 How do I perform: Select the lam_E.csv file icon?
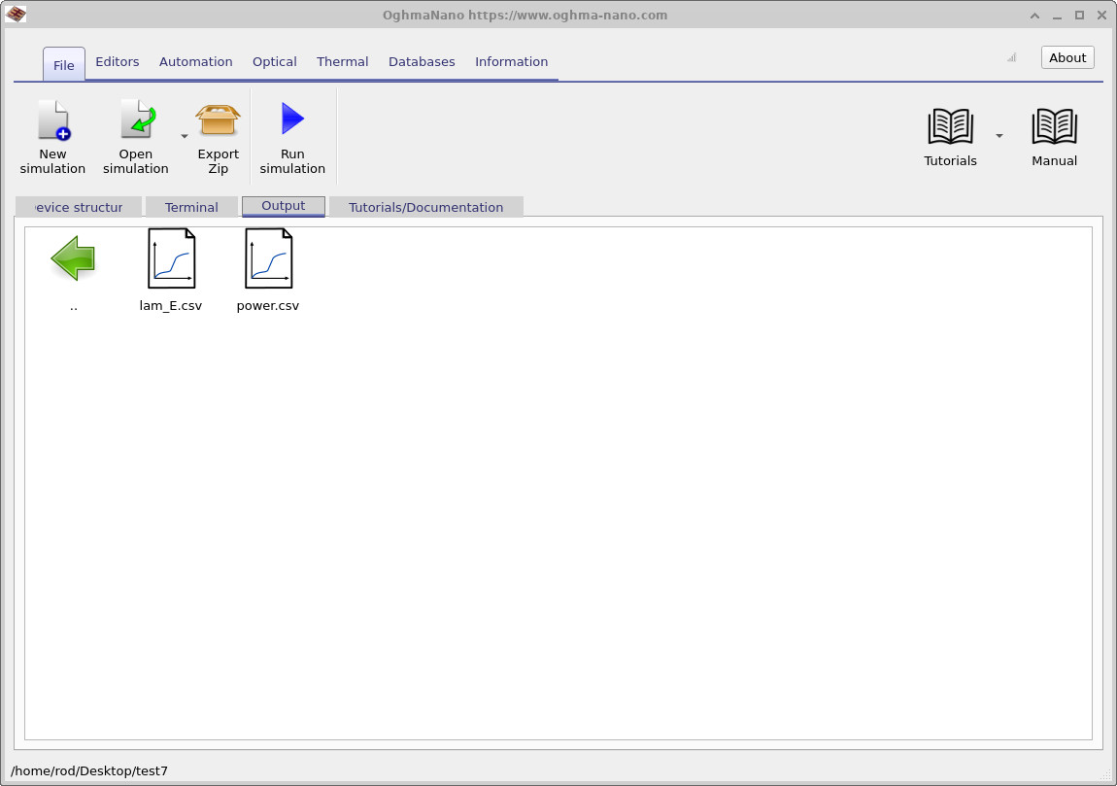click(x=171, y=258)
